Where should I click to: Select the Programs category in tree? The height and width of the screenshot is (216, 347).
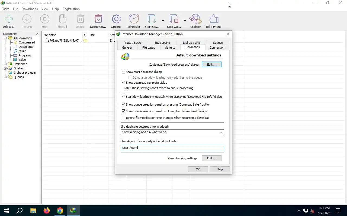25,55
